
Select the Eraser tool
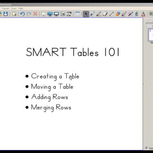point(105,14)
